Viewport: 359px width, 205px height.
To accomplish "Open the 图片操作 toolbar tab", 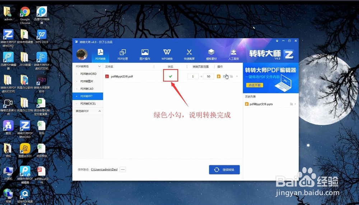I will (x=145, y=54).
